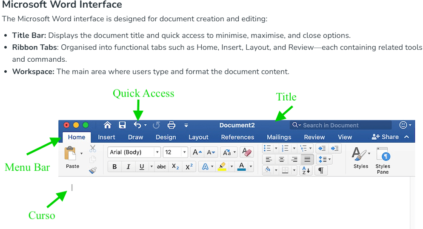Open the References tab
The height and width of the screenshot is (229, 423).
click(237, 137)
